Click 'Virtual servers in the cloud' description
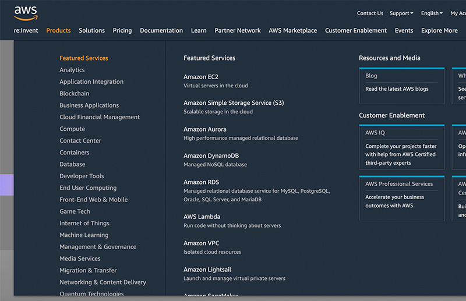Screen dimensions: 466x301 click(216, 86)
